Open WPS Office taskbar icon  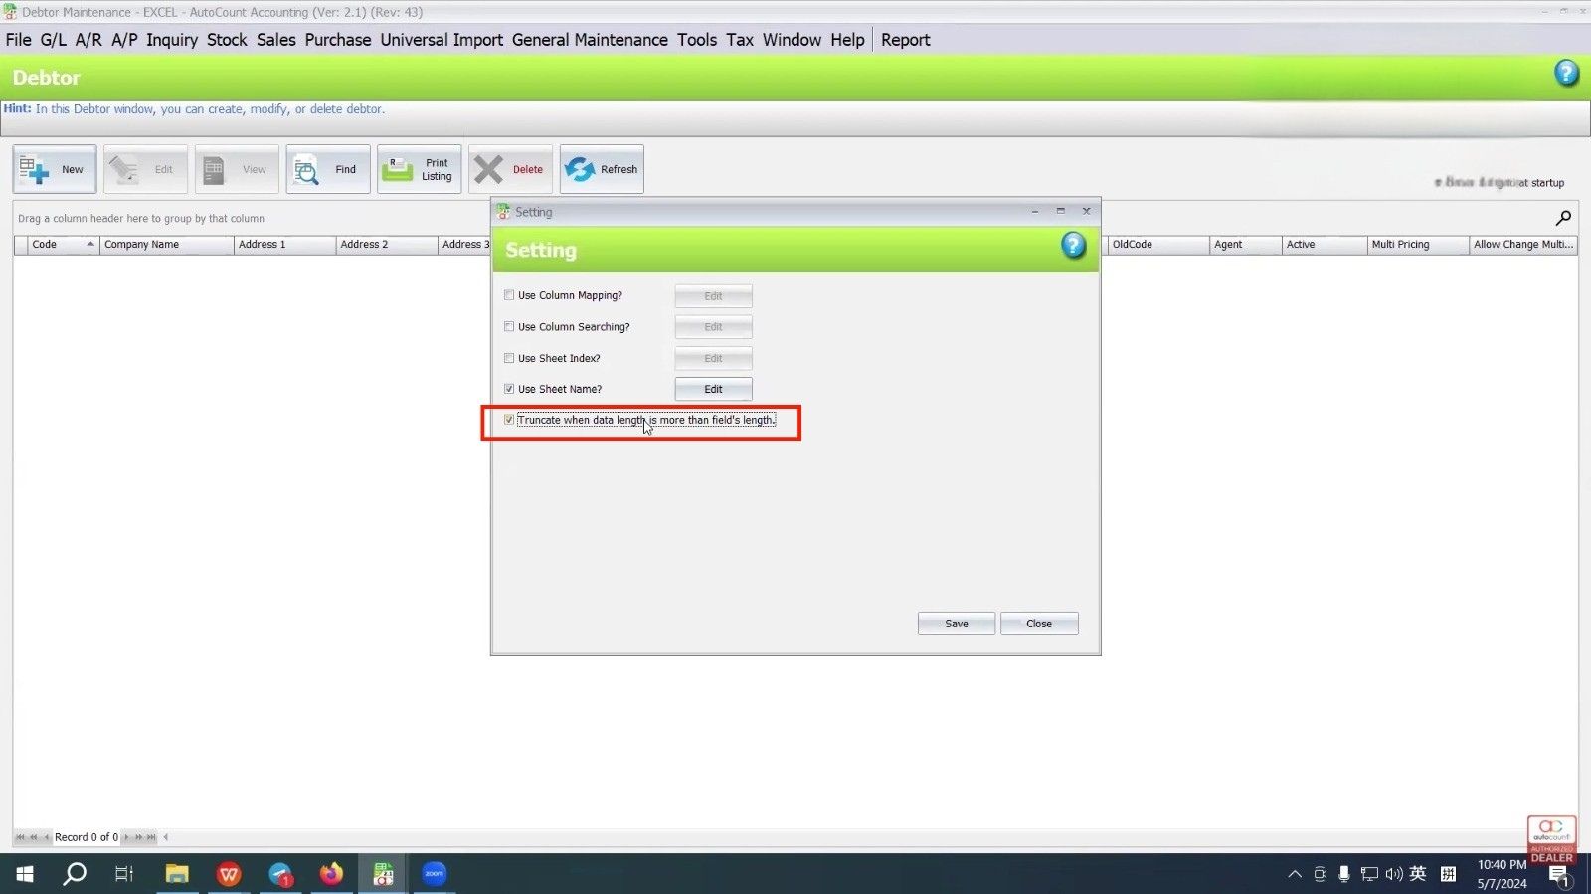[229, 874]
